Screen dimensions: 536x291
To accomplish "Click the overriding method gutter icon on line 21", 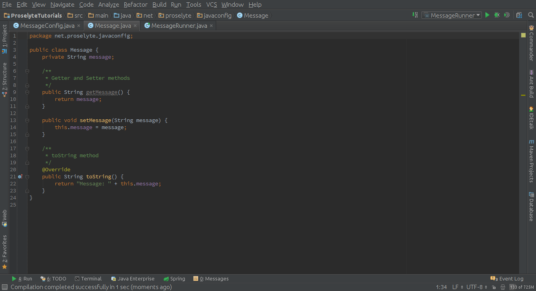I will click(x=20, y=176).
